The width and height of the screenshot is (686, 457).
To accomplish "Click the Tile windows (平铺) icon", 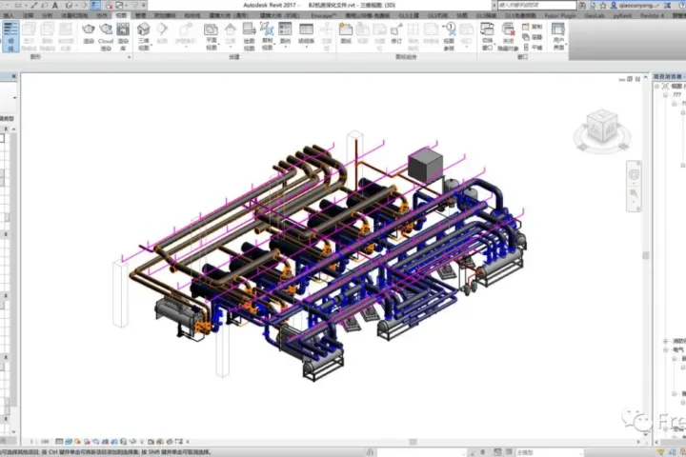I will [533, 48].
